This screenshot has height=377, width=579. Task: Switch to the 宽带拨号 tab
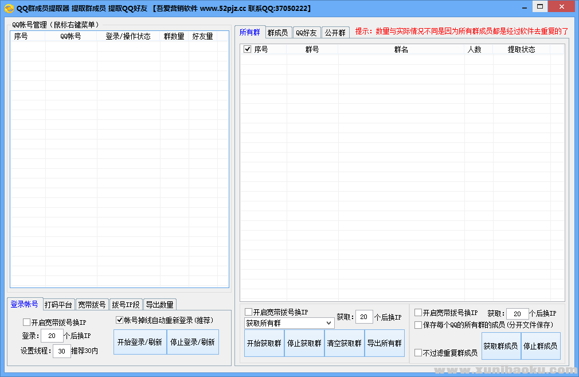pos(92,305)
